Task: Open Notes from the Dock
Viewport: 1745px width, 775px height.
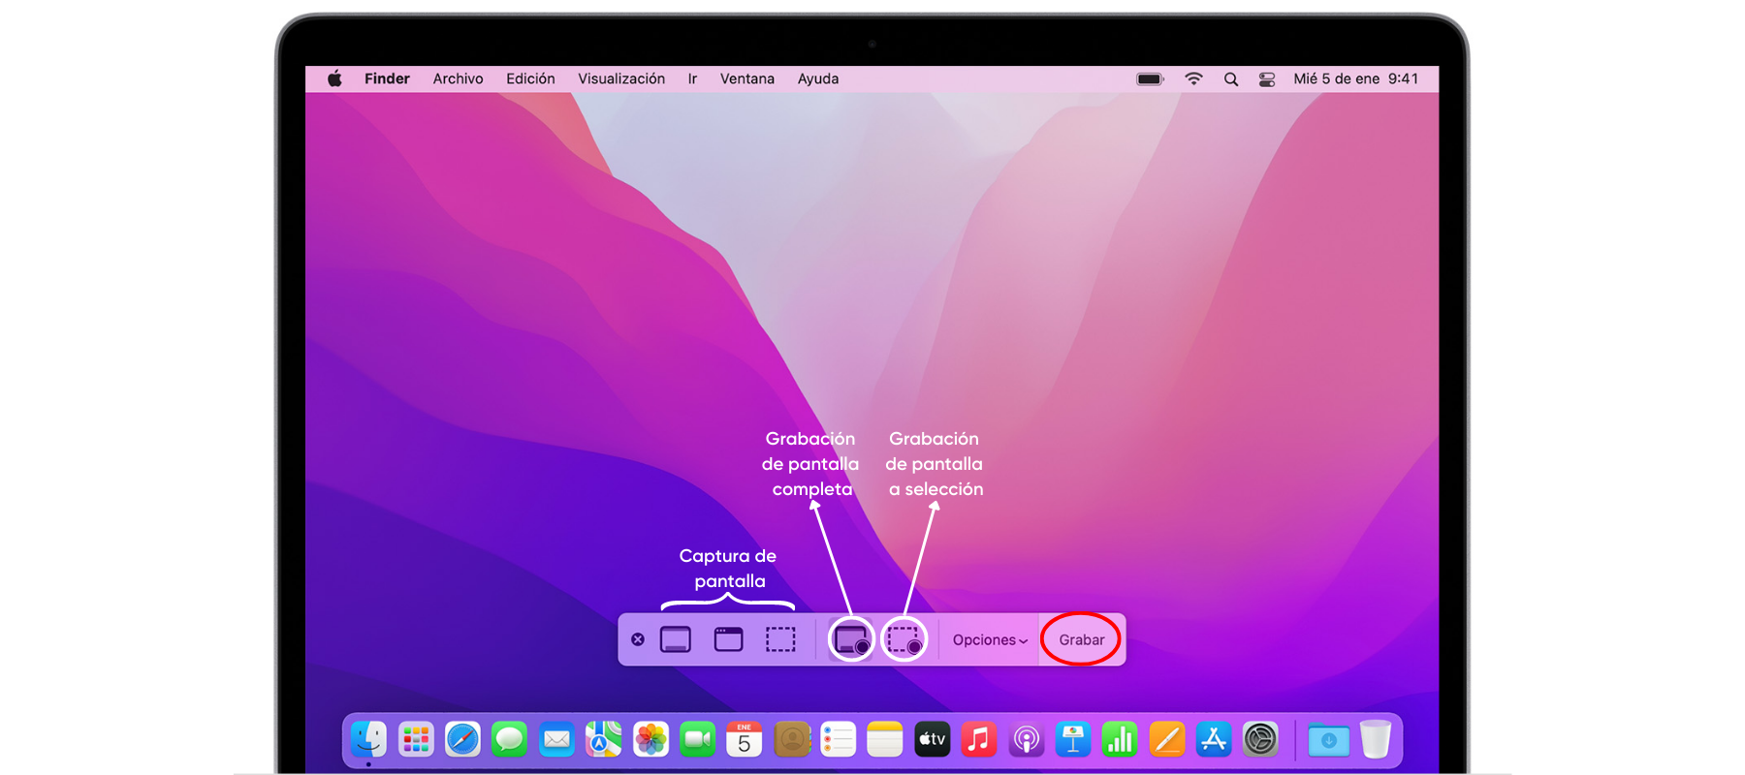Action: coord(885,741)
